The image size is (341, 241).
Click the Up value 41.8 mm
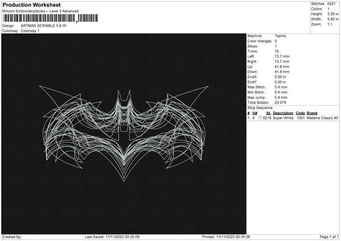coord(282,67)
